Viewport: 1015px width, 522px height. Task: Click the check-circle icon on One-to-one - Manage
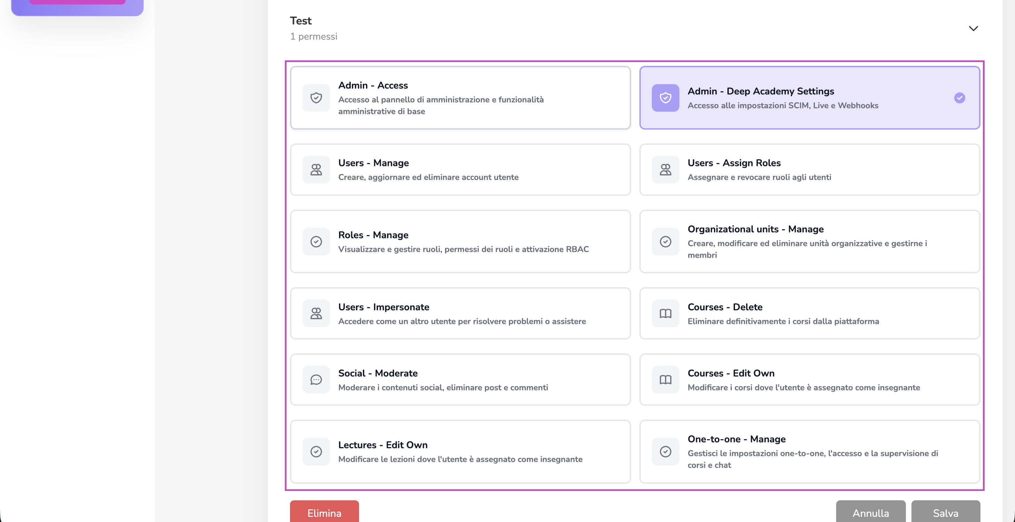tap(665, 452)
